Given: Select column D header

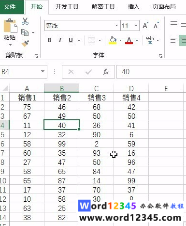Looking at the screenshot, I should 131,88.
